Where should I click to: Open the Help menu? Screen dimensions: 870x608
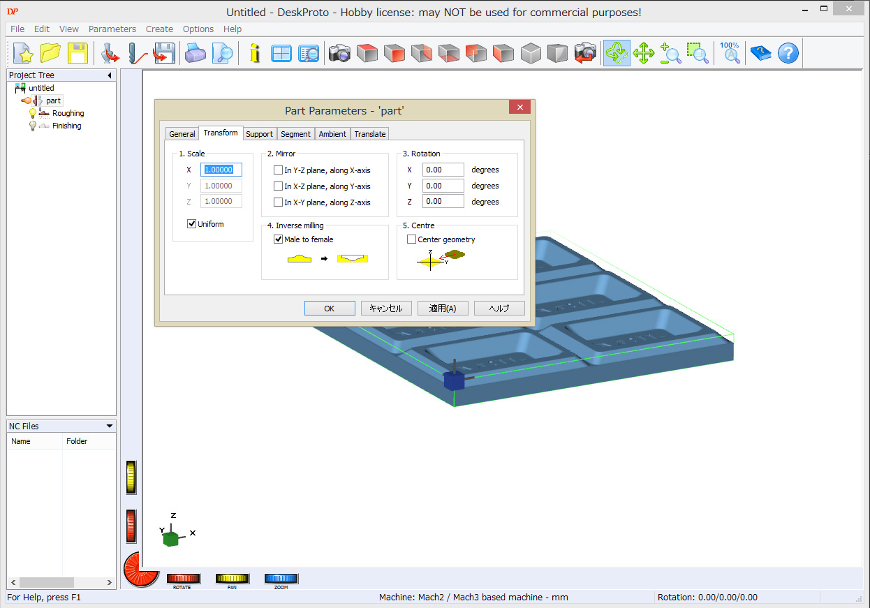(x=233, y=29)
